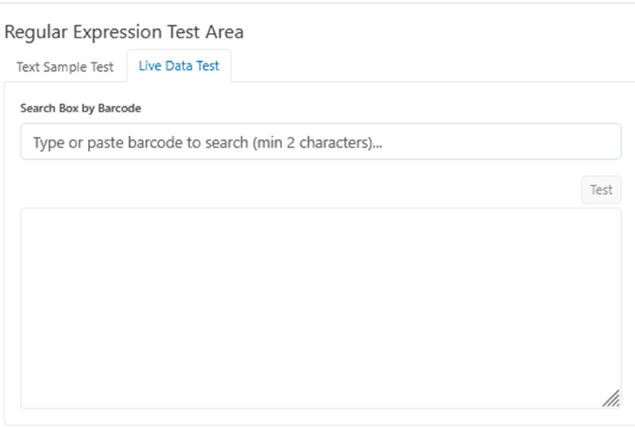Select the Live Data Test tab
This screenshot has height=427, width=635.
[179, 66]
